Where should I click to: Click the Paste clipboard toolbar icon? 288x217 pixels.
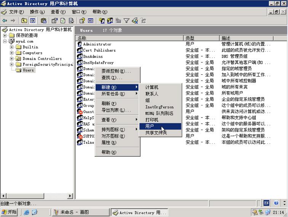tap(43, 21)
